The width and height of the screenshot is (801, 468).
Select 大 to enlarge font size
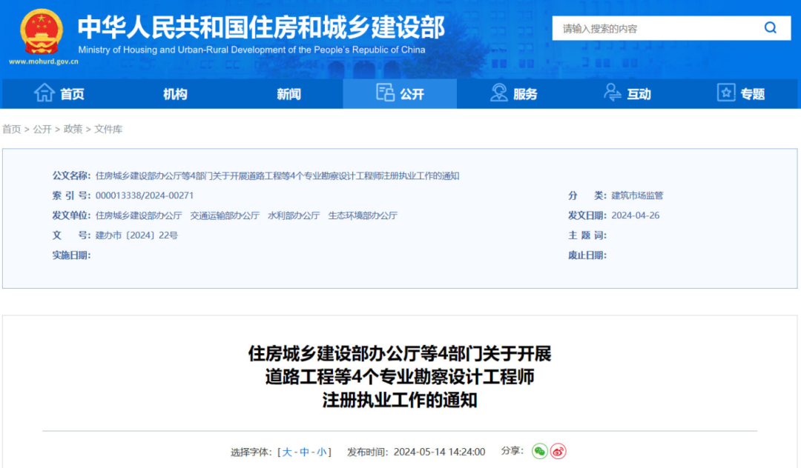[287, 451]
